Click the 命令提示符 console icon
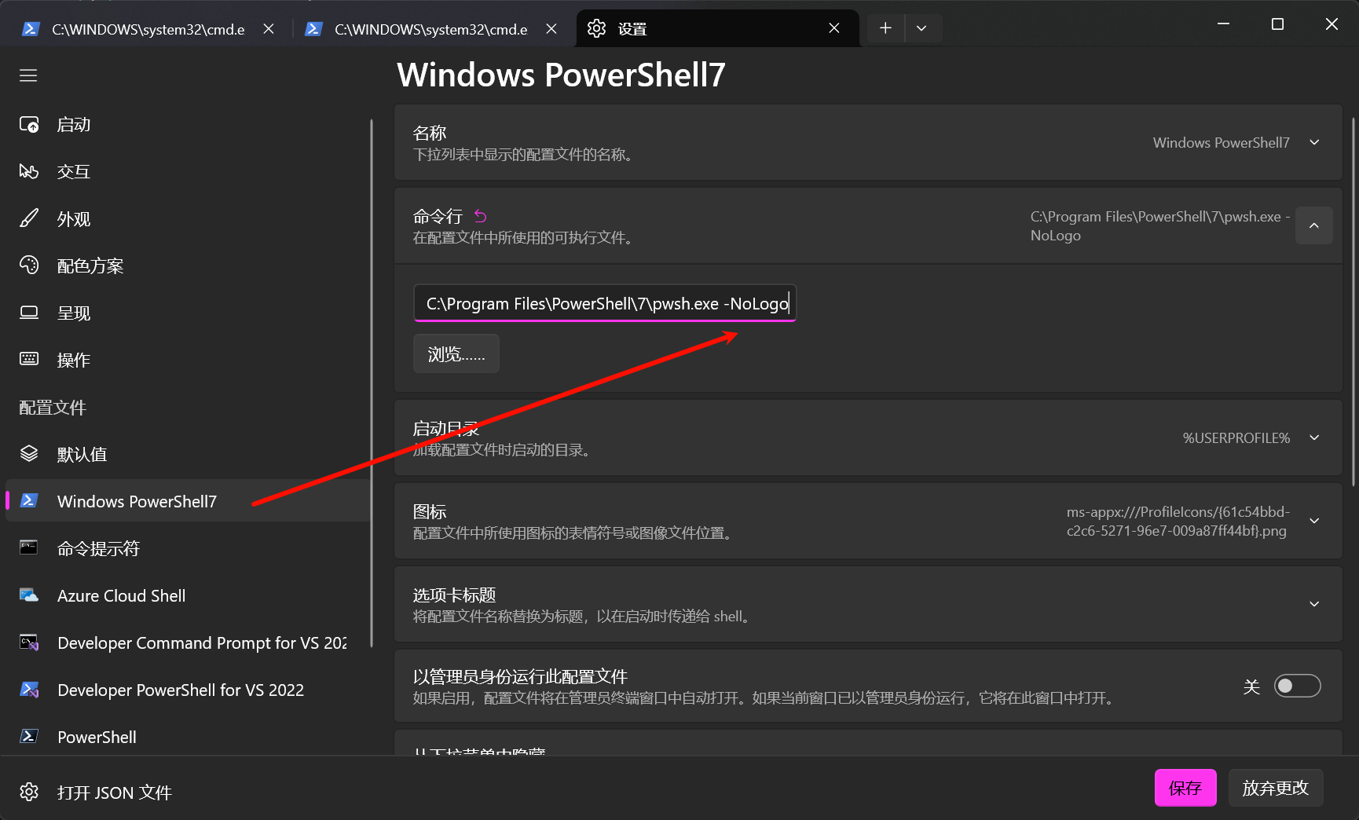The width and height of the screenshot is (1359, 820). click(x=29, y=547)
